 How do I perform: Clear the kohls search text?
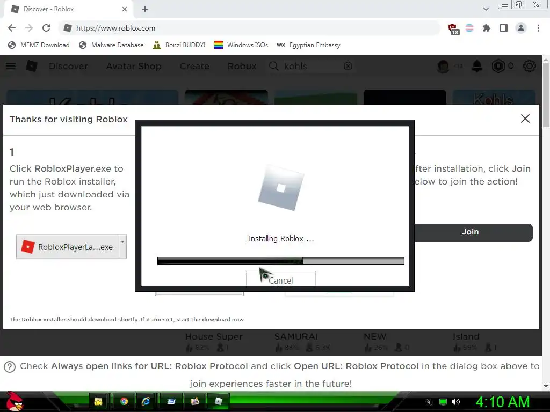348,66
